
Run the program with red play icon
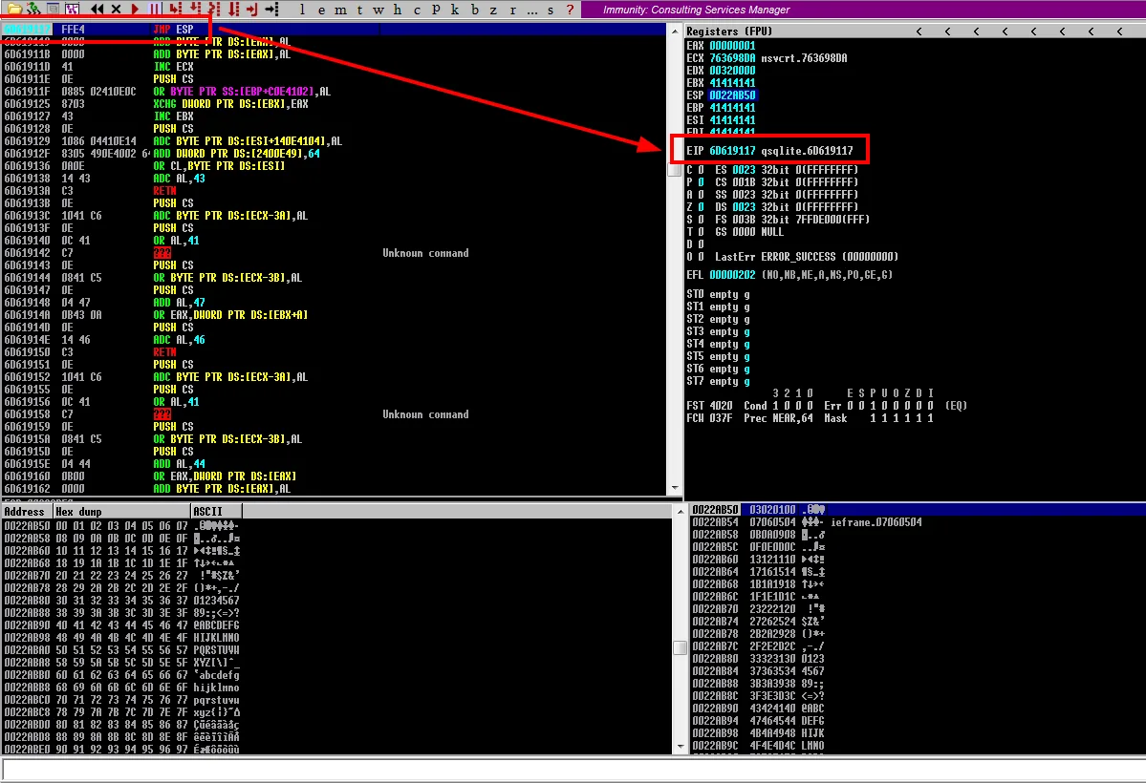[x=135, y=9]
